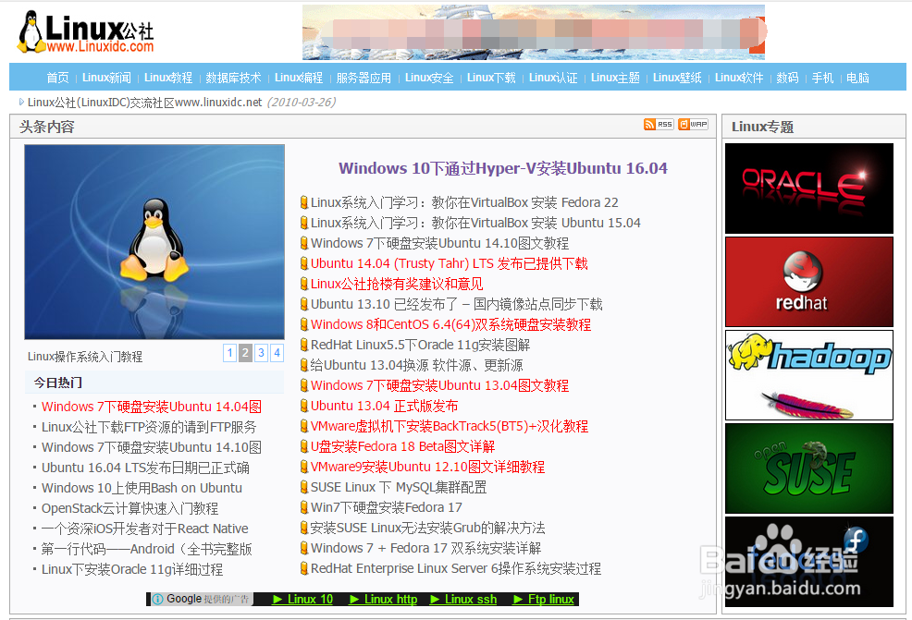Screen dimensions: 912x620
Task: Switch slideshow to slide 2
Action: [245, 353]
